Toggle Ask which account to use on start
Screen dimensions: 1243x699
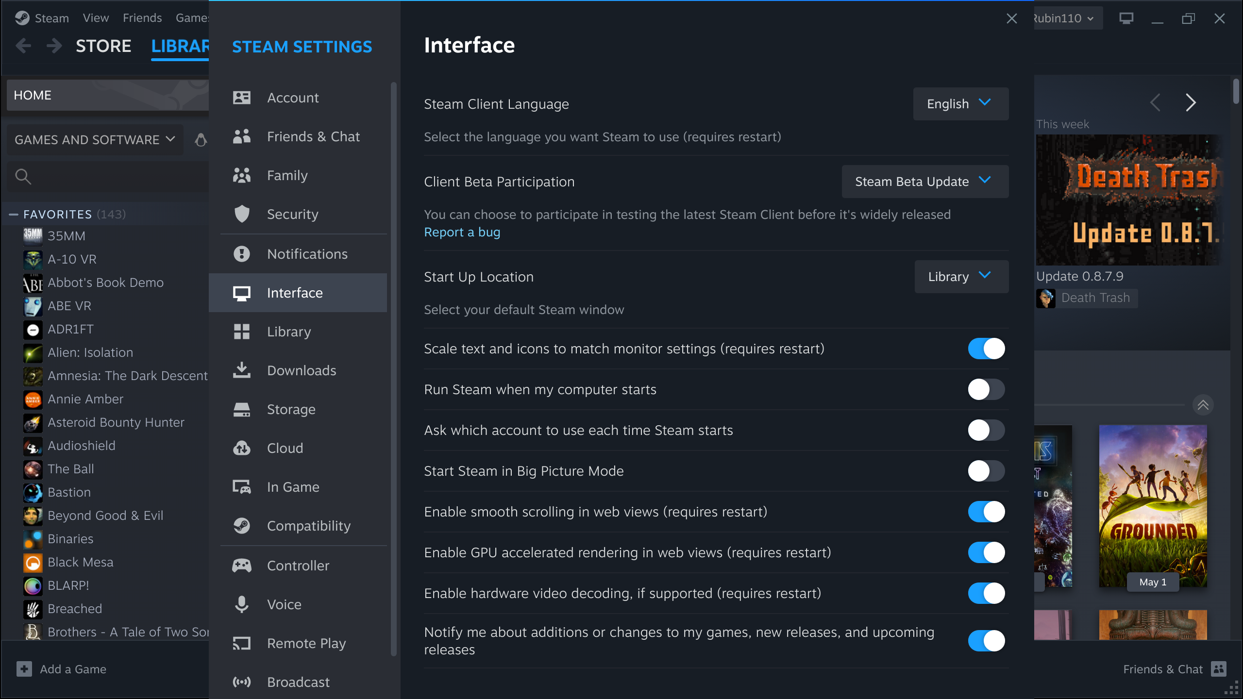click(987, 430)
